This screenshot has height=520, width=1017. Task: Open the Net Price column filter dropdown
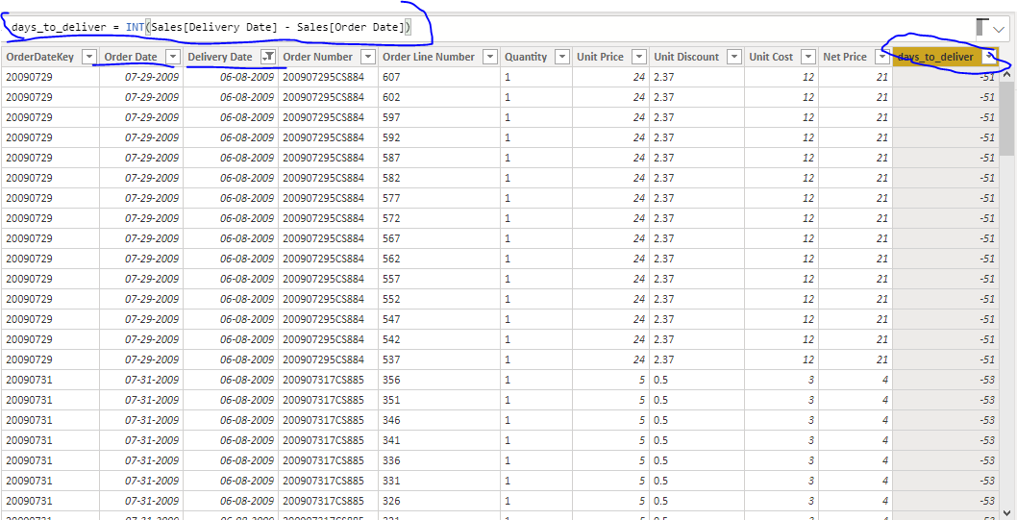click(x=882, y=57)
